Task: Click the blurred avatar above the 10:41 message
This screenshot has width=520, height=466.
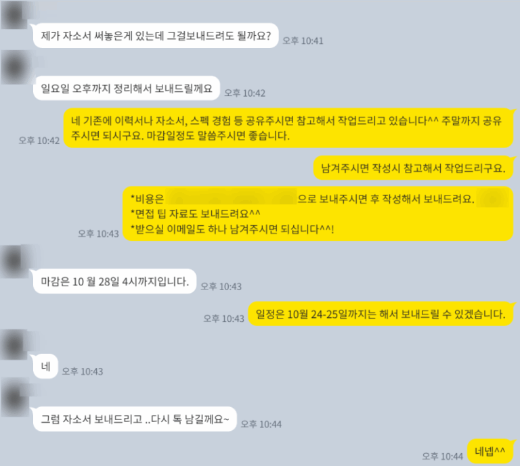Action: 14,14
